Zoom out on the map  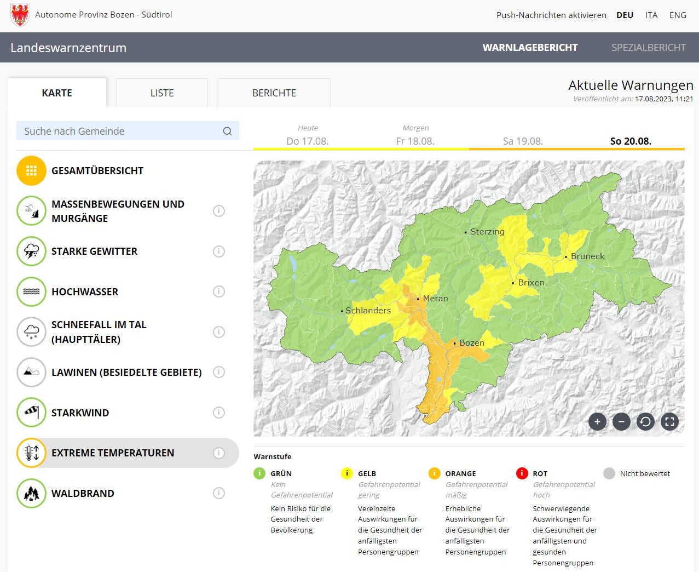click(621, 422)
